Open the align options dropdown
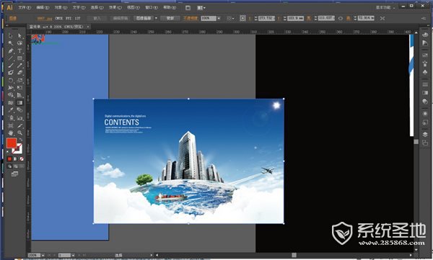Image resolution: width=433 pixels, height=260 pixels. [x=230, y=18]
